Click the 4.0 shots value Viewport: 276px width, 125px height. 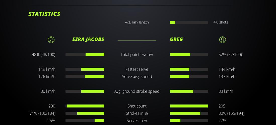pyautogui.click(x=221, y=22)
